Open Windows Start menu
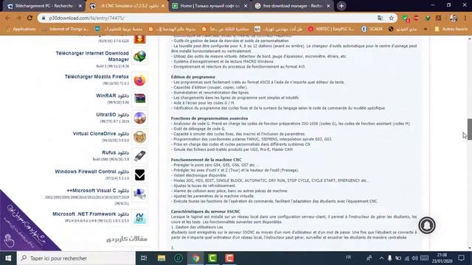The width and height of the screenshot is (472, 265). pos(8,258)
